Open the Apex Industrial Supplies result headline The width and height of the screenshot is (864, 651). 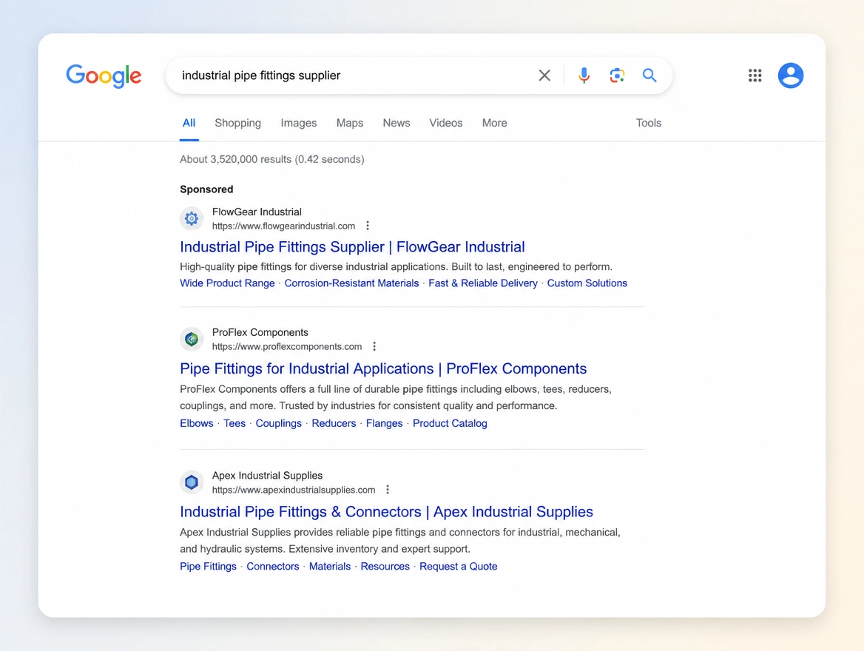pyautogui.click(x=386, y=511)
